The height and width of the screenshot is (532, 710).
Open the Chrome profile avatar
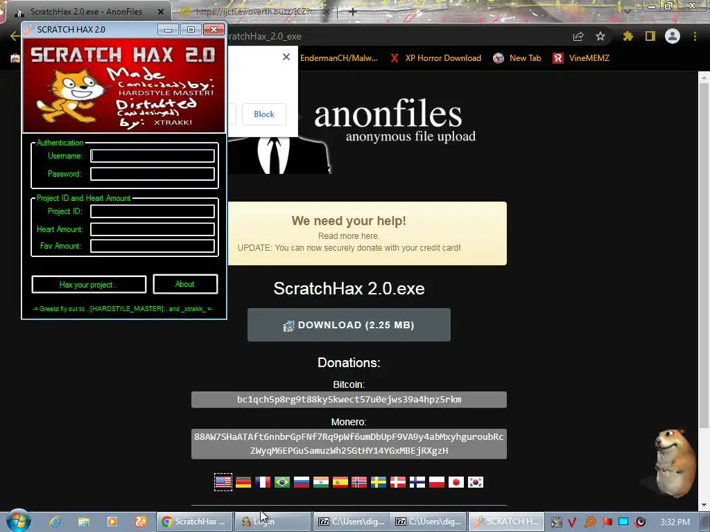click(x=673, y=36)
